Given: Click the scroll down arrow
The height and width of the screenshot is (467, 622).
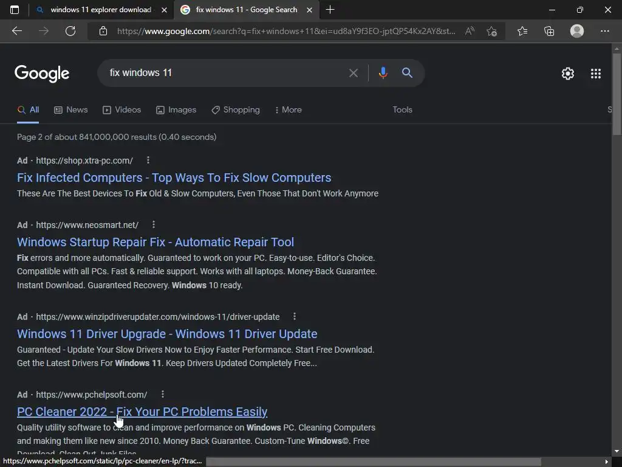Looking at the screenshot, I should (617, 452).
